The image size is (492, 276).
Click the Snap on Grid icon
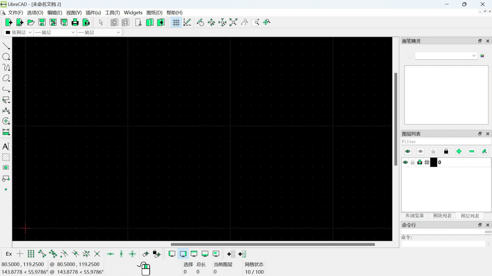(x=31, y=254)
